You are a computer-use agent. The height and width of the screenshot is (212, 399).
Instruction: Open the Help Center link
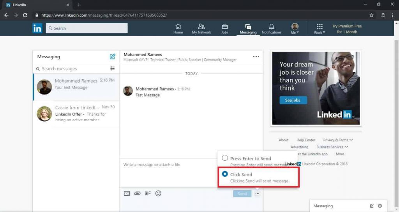click(305, 140)
